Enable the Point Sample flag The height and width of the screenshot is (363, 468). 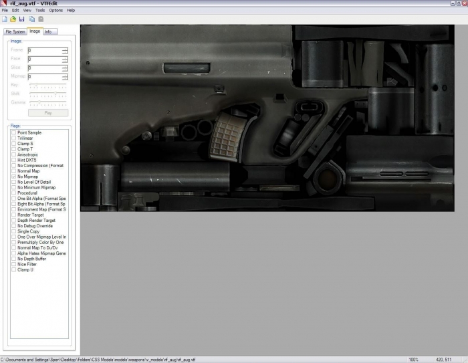[14, 132]
